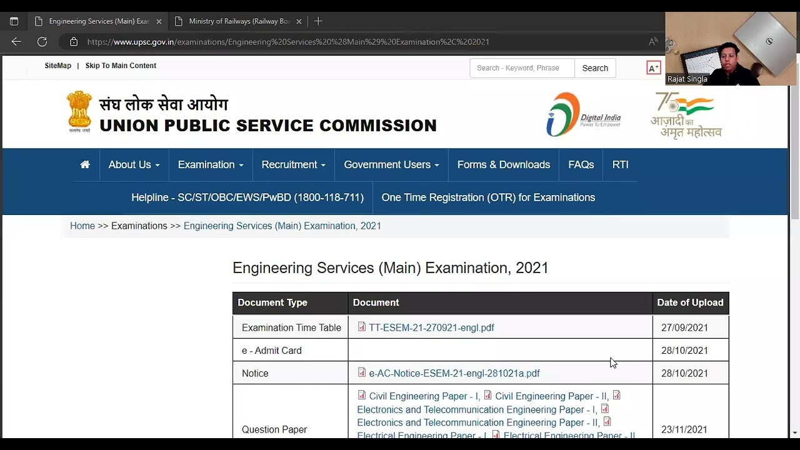This screenshot has width=800, height=450.
Task: Click the scrollbar down arrow
Action: point(795,432)
